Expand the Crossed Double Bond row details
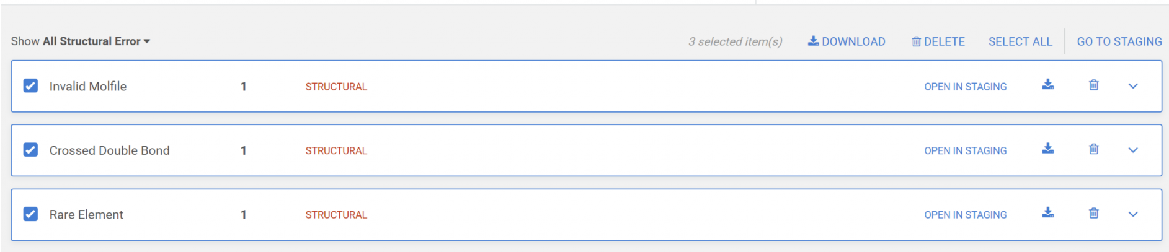Screen dimensions: 1169x252 coord(1132,150)
